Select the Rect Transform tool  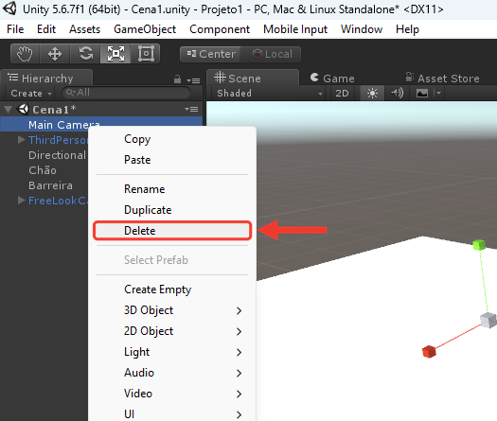(146, 54)
